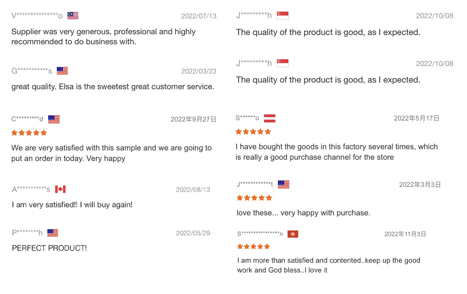This screenshot has height=294, width=467.
Task: Click the Austria flag next to S***o
Action: [270, 118]
